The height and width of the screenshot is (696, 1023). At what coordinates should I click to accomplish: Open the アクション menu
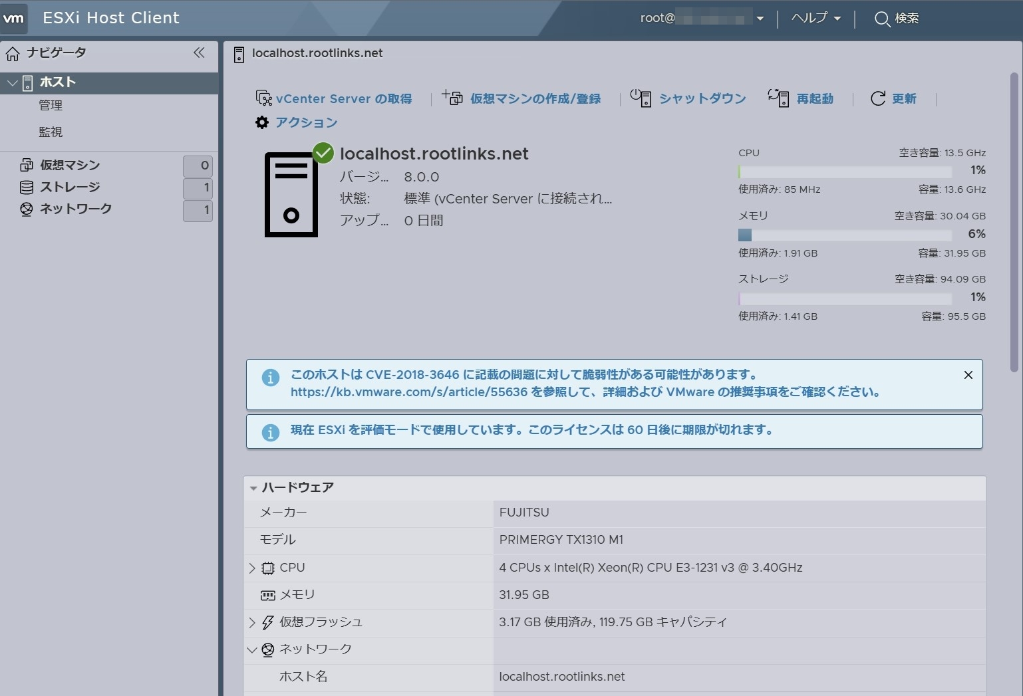297,122
